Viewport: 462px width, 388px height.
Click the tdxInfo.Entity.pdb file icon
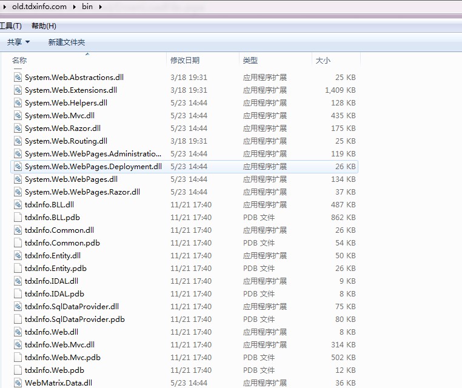point(18,268)
